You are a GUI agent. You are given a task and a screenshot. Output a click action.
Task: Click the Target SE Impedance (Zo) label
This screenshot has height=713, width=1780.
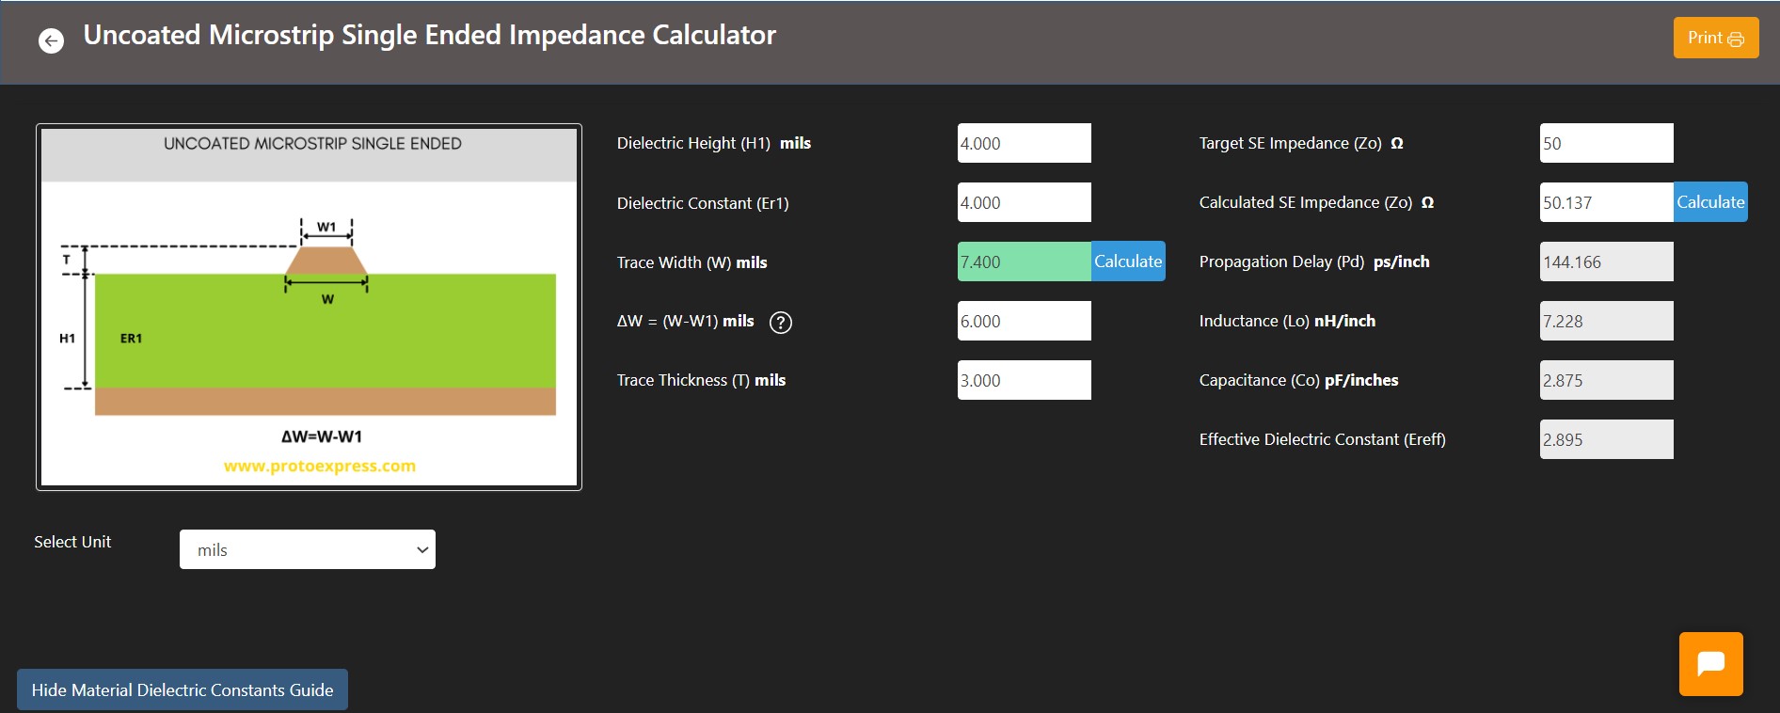1301,143
